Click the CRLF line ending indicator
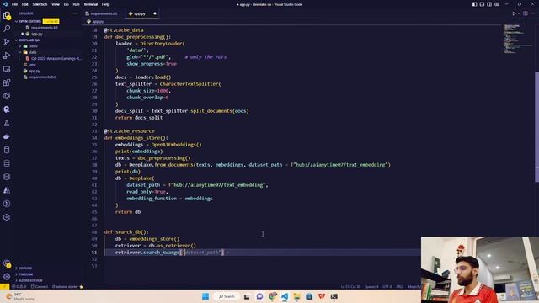Viewport: 539px width, 303px height. [399, 286]
